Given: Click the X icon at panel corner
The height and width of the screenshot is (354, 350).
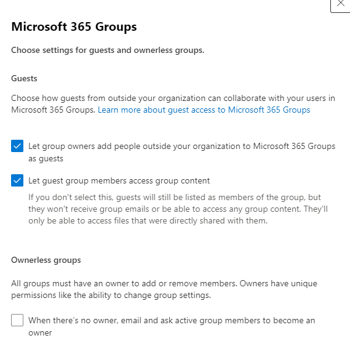Looking at the screenshot, I should 340,4.
